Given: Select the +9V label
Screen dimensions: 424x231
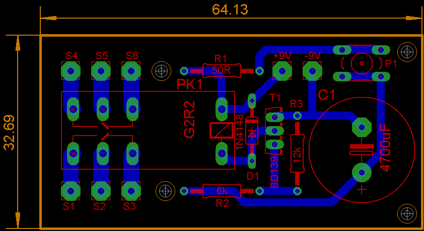Looking at the screenshot, I should (282, 56).
